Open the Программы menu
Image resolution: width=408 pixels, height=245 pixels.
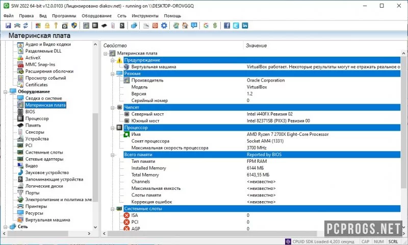coord(64,16)
